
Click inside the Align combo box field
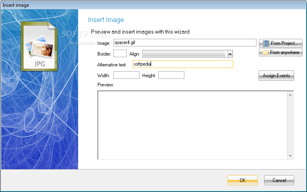(185, 54)
